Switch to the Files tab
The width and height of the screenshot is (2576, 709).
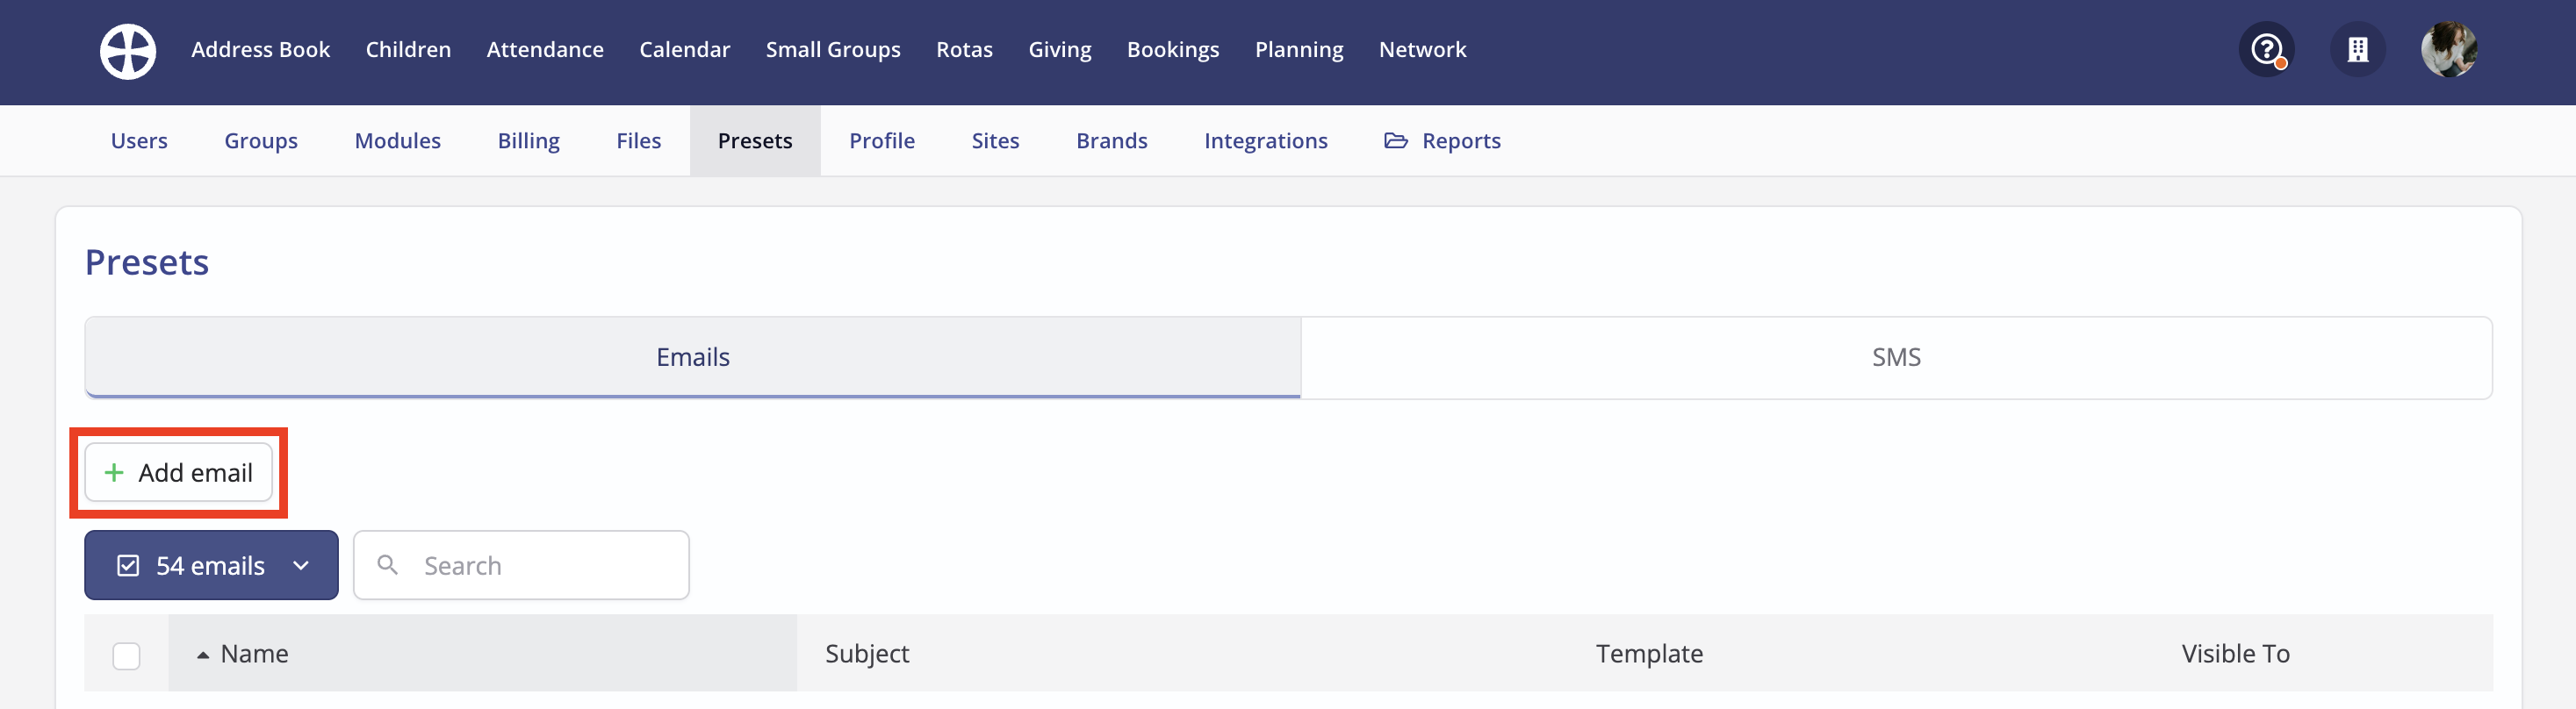(x=639, y=141)
